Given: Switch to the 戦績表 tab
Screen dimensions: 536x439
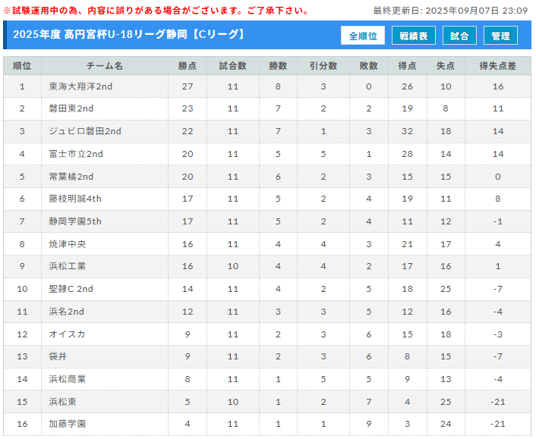Looking at the screenshot, I should 414,36.
